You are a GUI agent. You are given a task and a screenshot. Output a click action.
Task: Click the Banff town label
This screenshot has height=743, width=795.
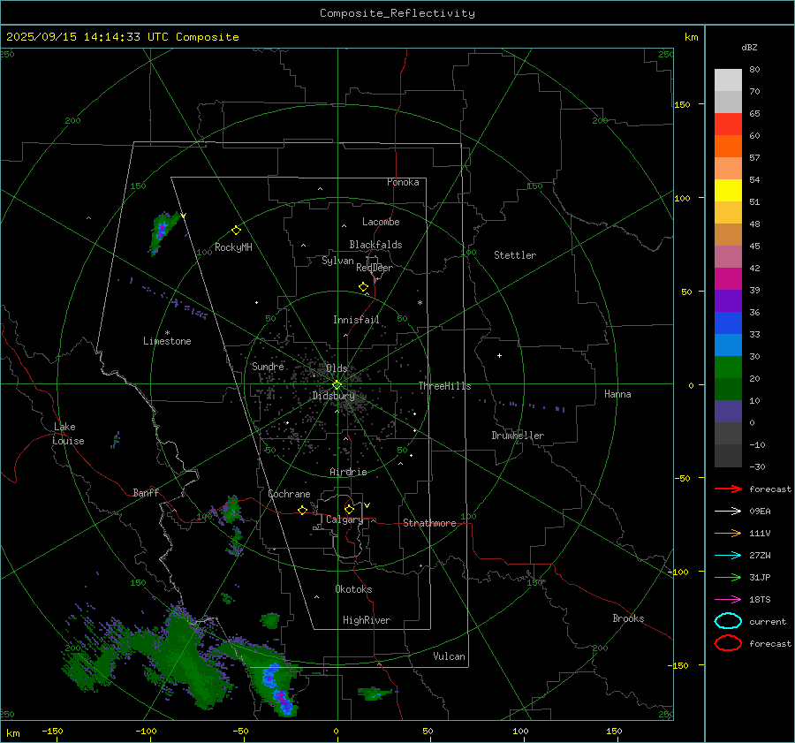pos(146,492)
